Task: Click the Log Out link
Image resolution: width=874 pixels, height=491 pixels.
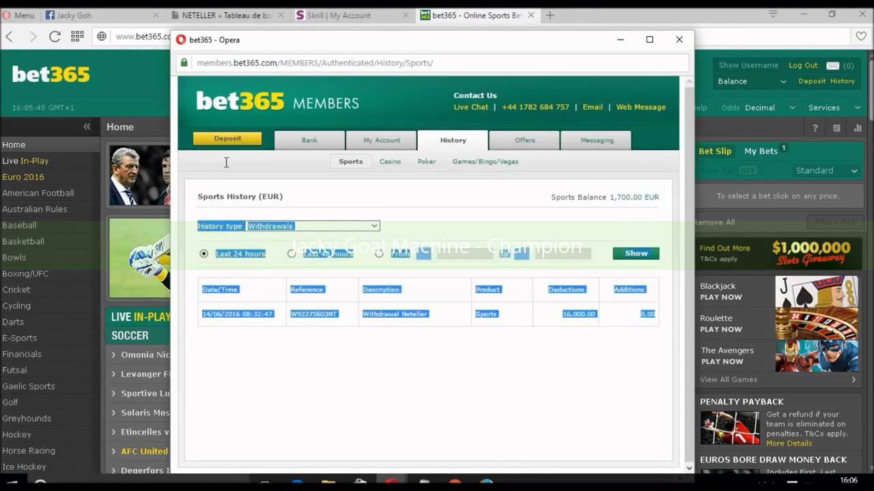Action: [x=803, y=65]
